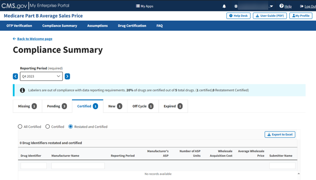Sort by Manufacturer's ASP column header
Image resolution: width=316 pixels, height=180 pixels.
pos(158,154)
